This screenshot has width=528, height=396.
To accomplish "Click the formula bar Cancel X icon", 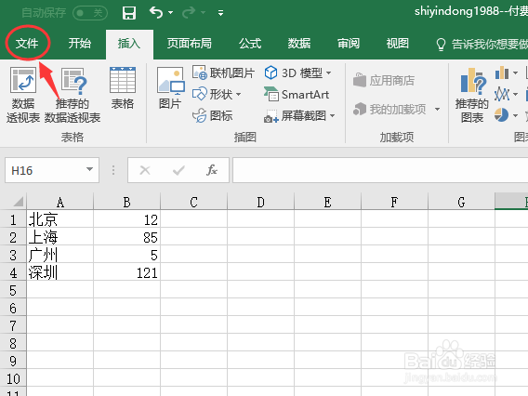I will pyautogui.click(x=145, y=170).
